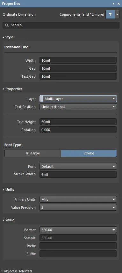Click the 'Extension Line' heading
Image resolution: width=122 pixels, height=273 pixels.
tap(16, 47)
